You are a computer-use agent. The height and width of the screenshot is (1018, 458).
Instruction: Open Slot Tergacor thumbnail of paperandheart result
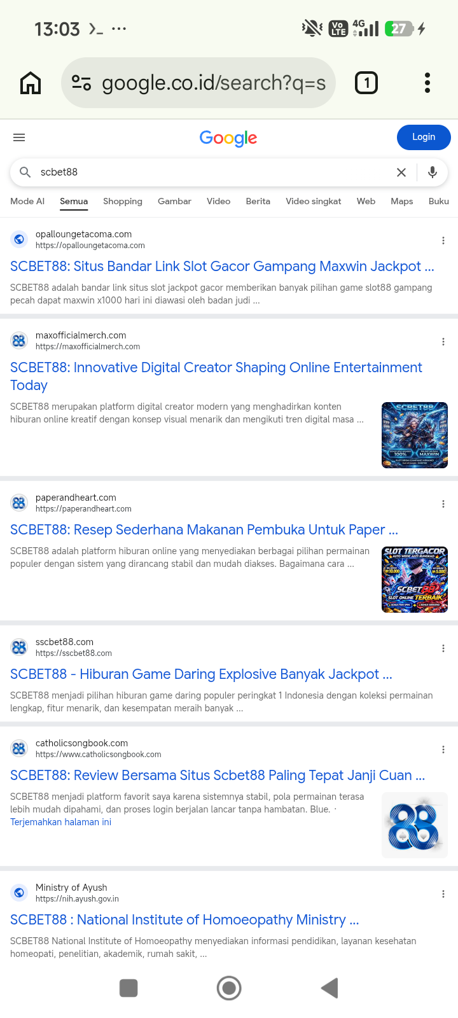(x=415, y=580)
